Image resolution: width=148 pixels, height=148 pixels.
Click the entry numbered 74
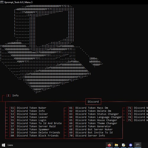[137, 117]
